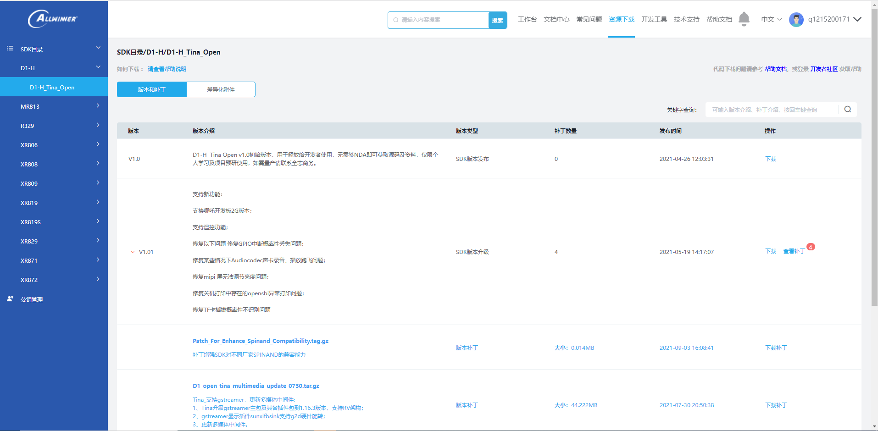The width and height of the screenshot is (878, 431).
Task: Open the 文档中心 menu item
Action: (x=556, y=19)
